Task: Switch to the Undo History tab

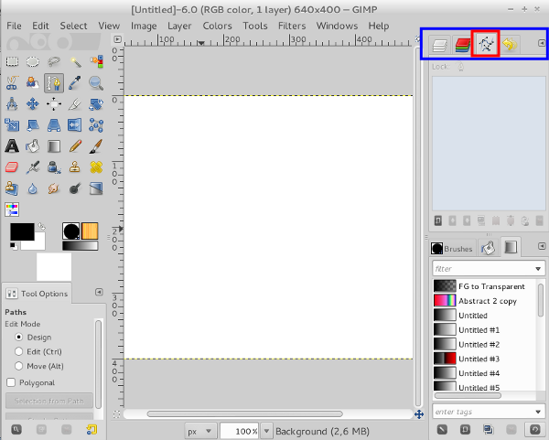Action: (x=510, y=45)
